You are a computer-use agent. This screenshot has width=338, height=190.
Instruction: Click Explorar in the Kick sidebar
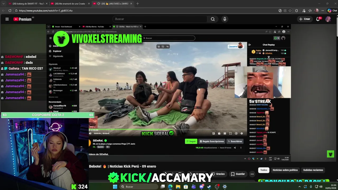[55, 51]
